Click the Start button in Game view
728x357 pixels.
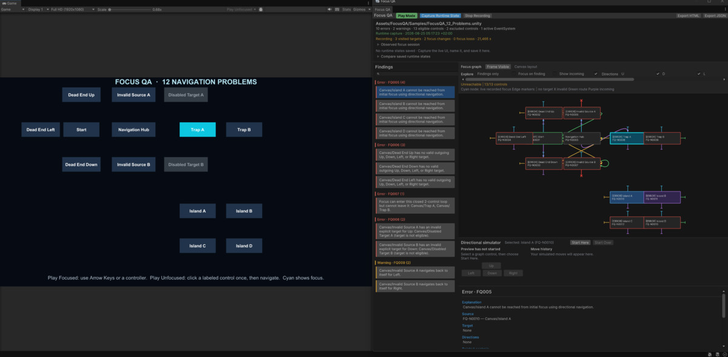81,129
